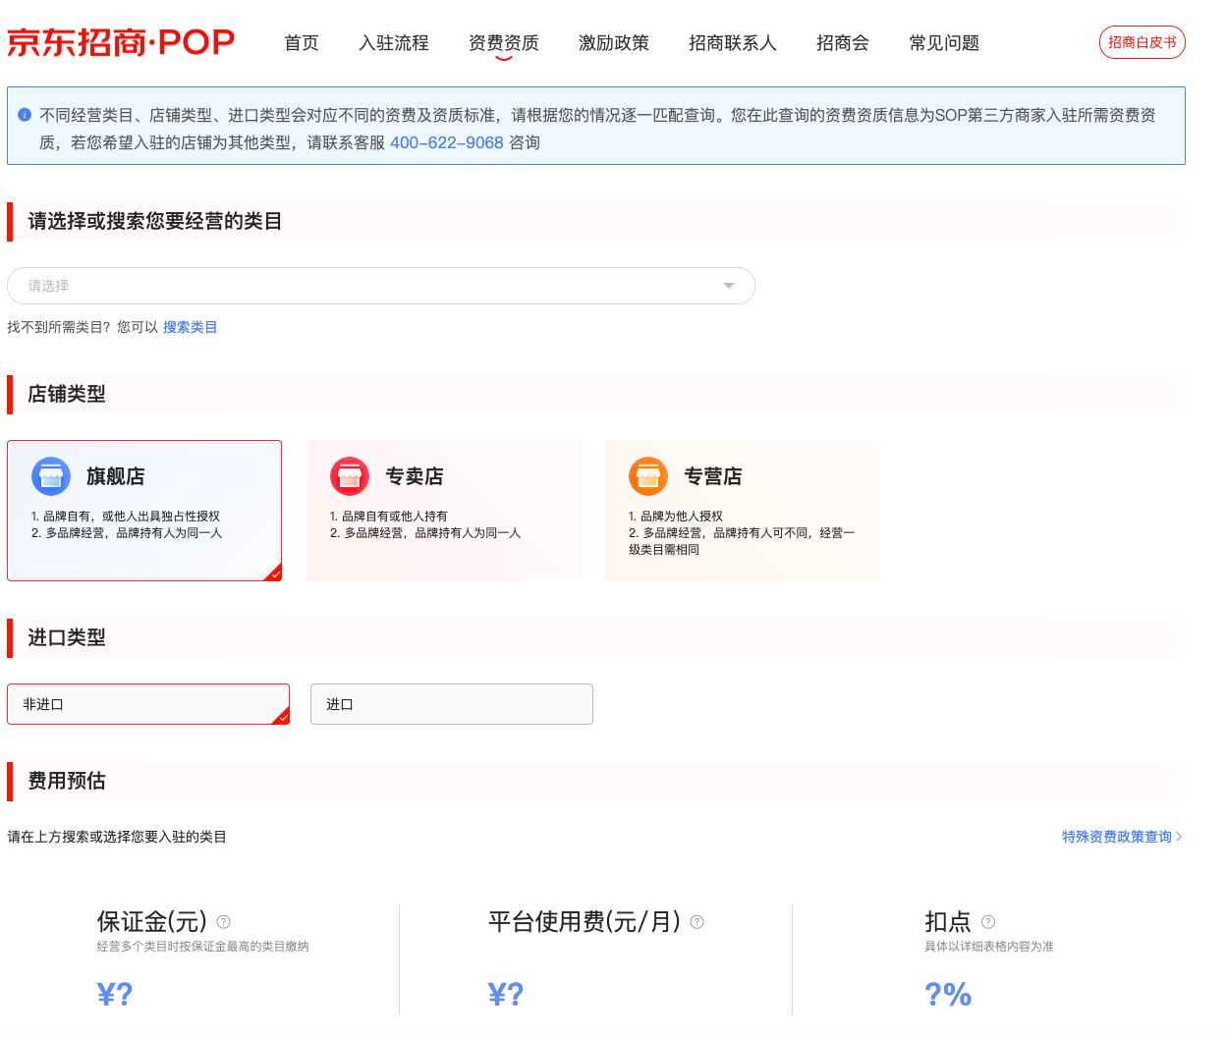Click the help icon beside 平台使用费
Screen dimensions: 1226x1037
[697, 922]
